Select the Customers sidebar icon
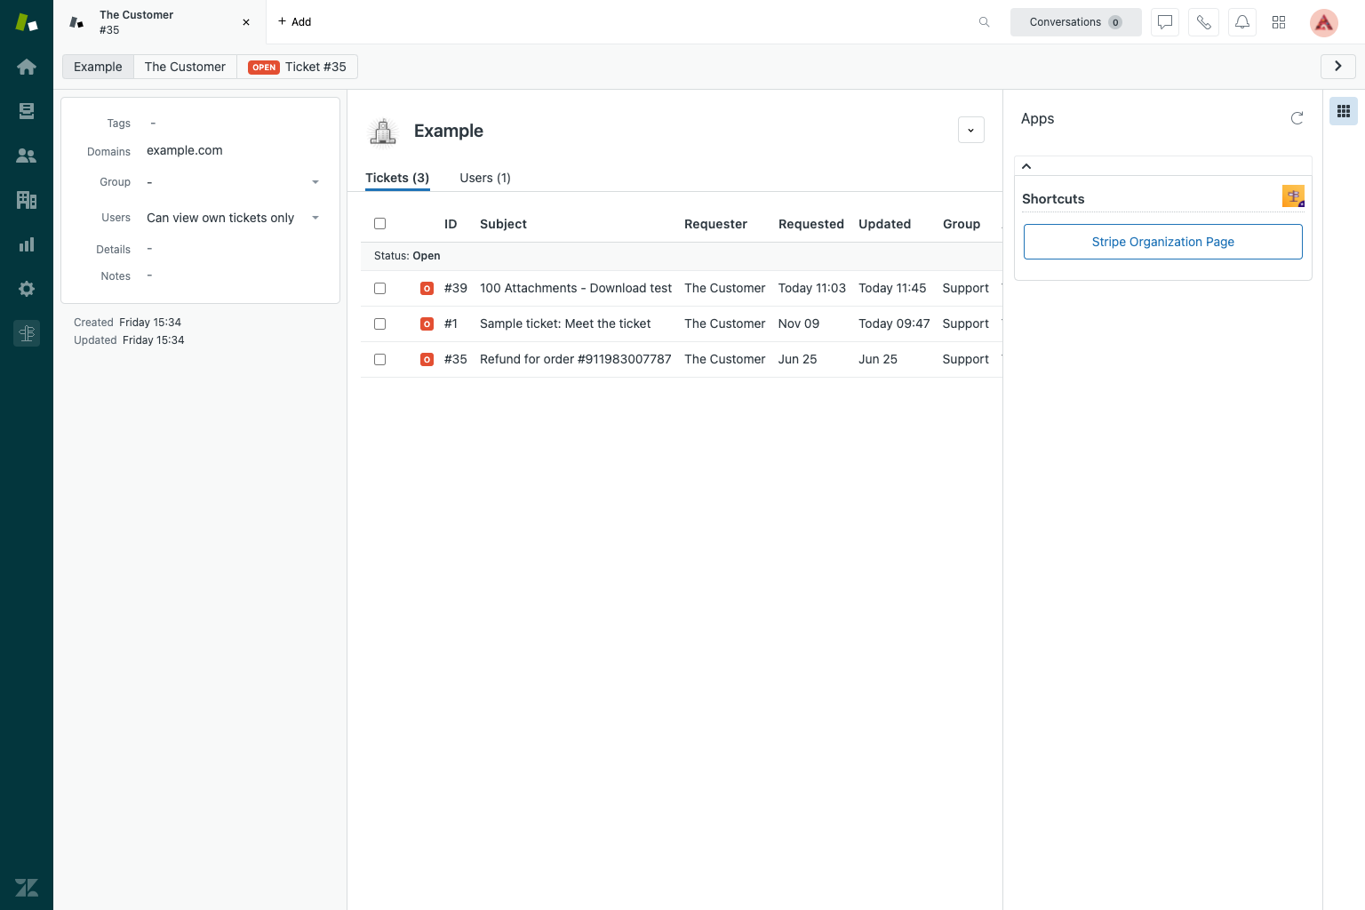1365x910 pixels. point(27,156)
